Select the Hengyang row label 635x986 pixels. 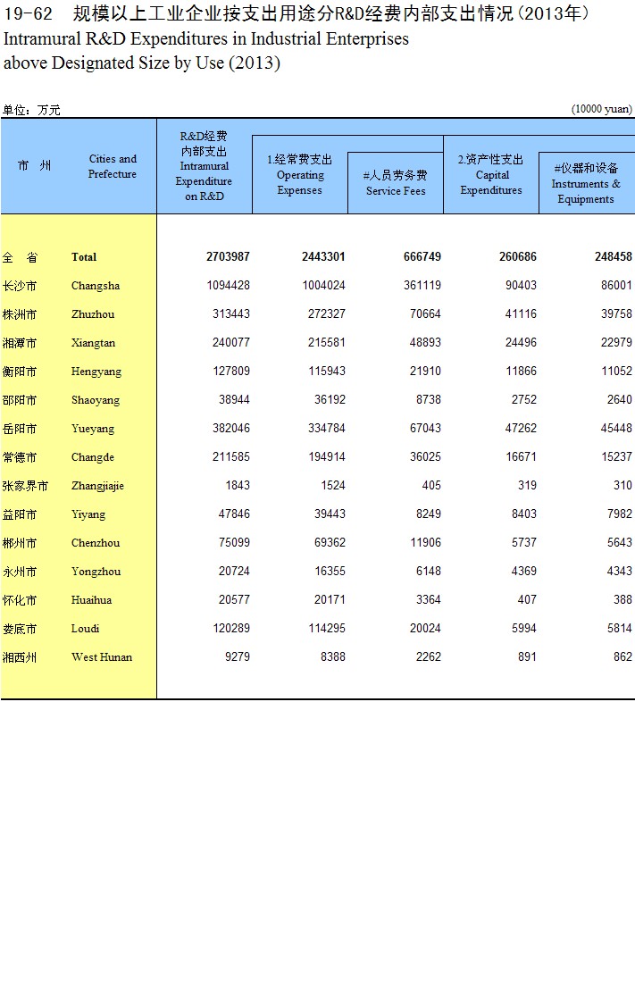[x=96, y=372]
